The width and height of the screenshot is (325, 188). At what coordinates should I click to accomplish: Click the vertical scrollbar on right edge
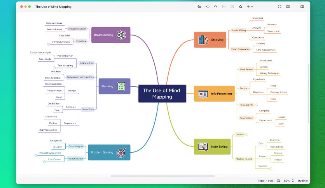point(309,94)
